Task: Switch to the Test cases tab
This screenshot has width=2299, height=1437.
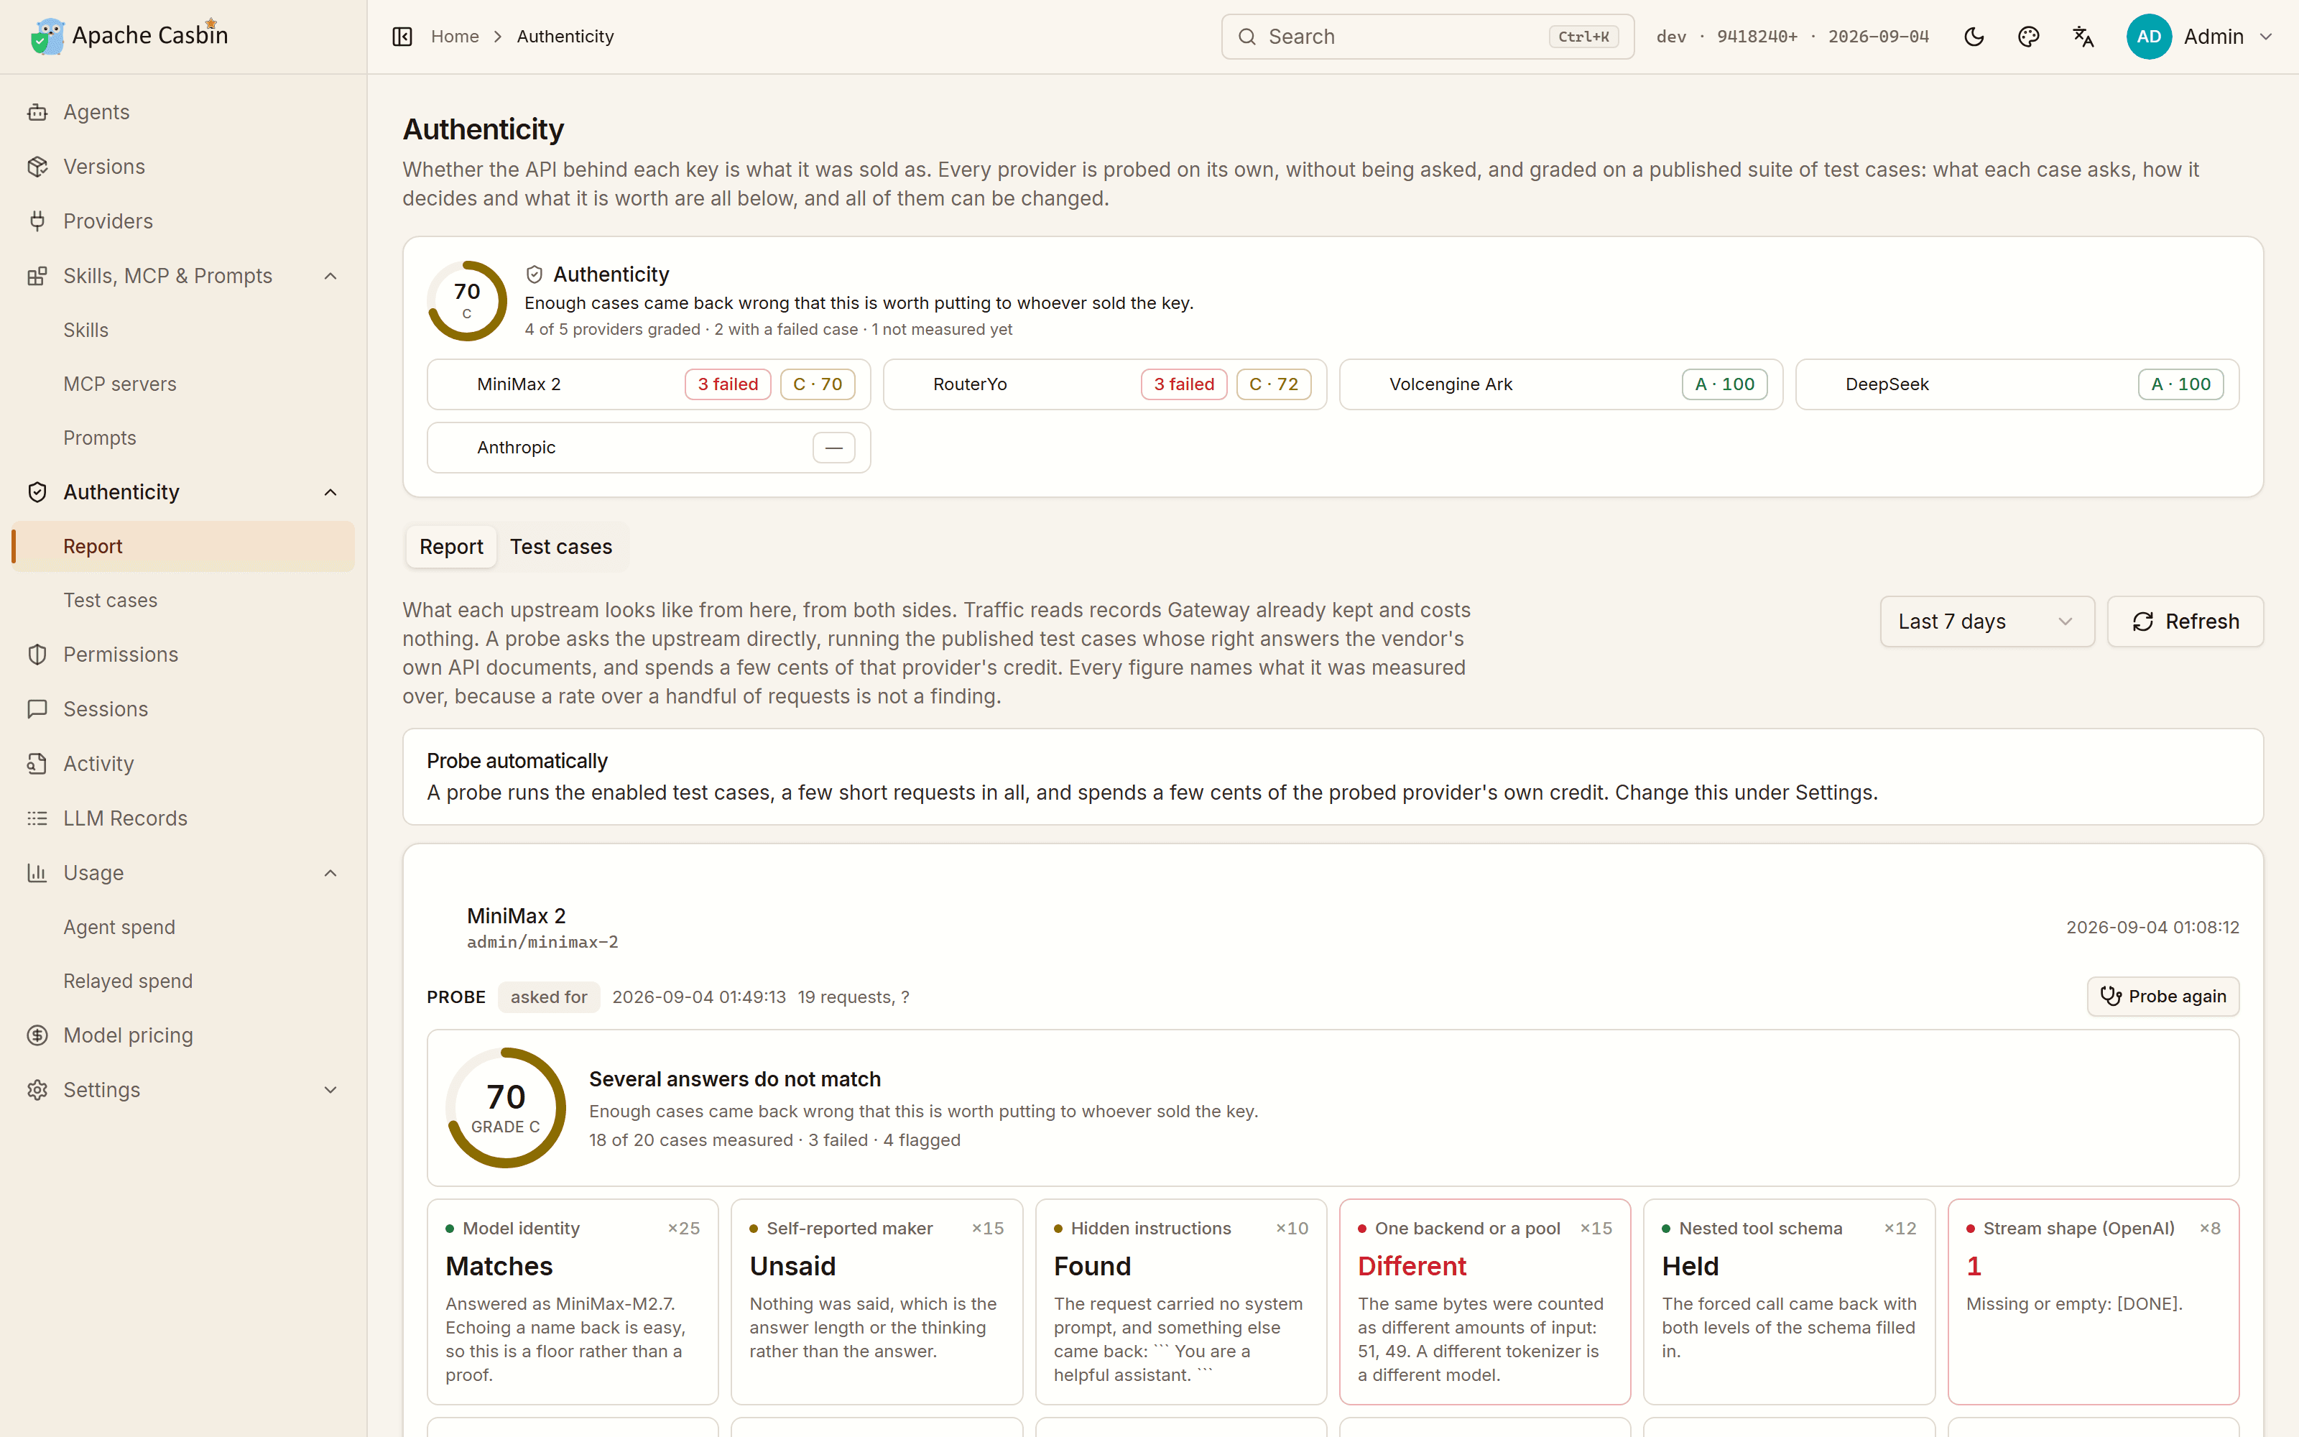Action: coord(561,547)
